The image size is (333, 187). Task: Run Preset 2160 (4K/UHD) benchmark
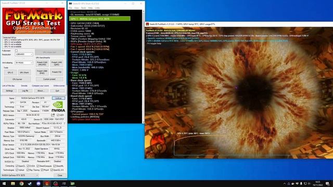pos(42,63)
